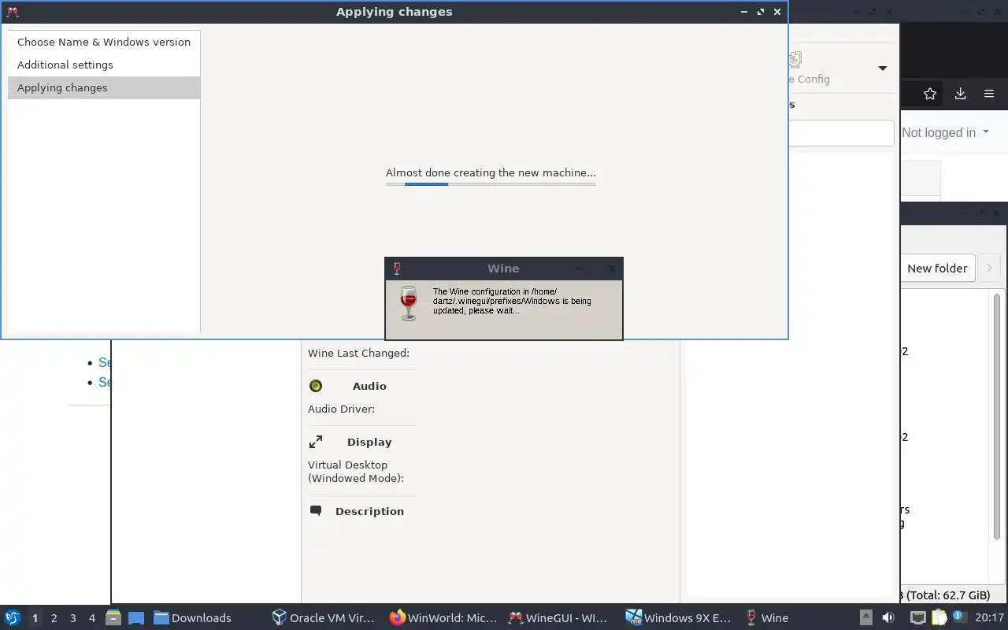Click the Display section heading
This screenshot has height=630, width=1008.
point(369,442)
